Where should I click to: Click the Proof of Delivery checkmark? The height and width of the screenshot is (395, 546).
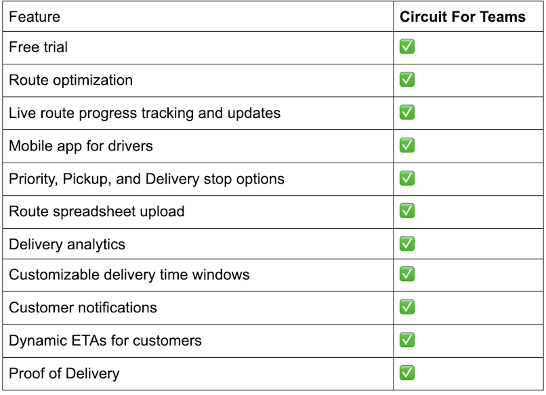406,373
